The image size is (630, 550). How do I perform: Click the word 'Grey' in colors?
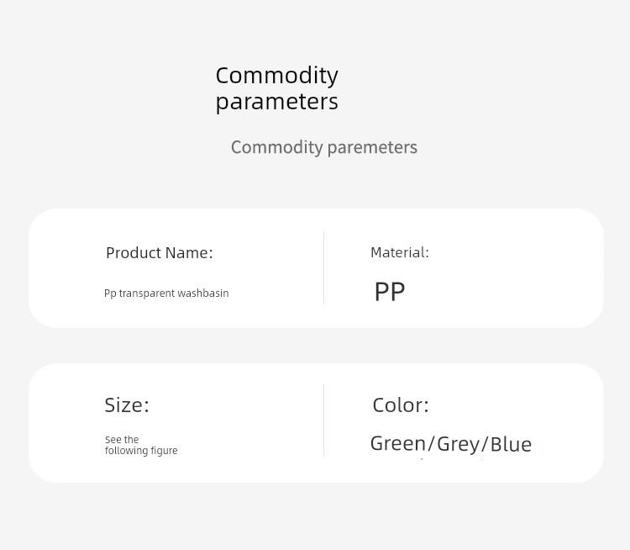(458, 445)
